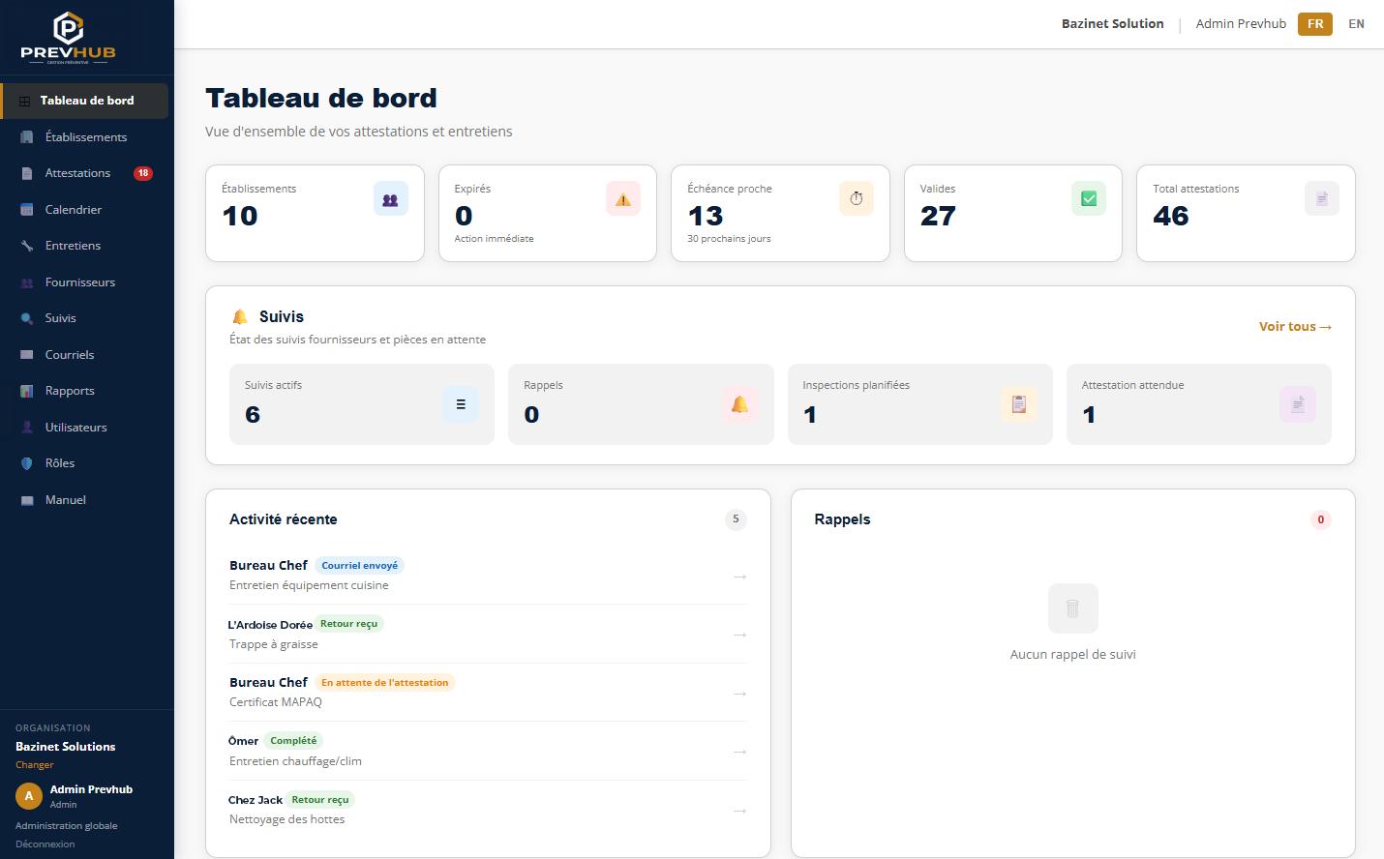The width and height of the screenshot is (1384, 859).
Task: Open Fournisseurs in the sidebar
Action: 85,282
